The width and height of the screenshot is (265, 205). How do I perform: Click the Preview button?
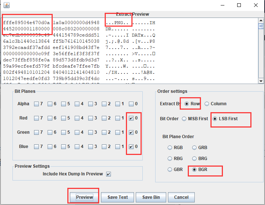point(84,197)
